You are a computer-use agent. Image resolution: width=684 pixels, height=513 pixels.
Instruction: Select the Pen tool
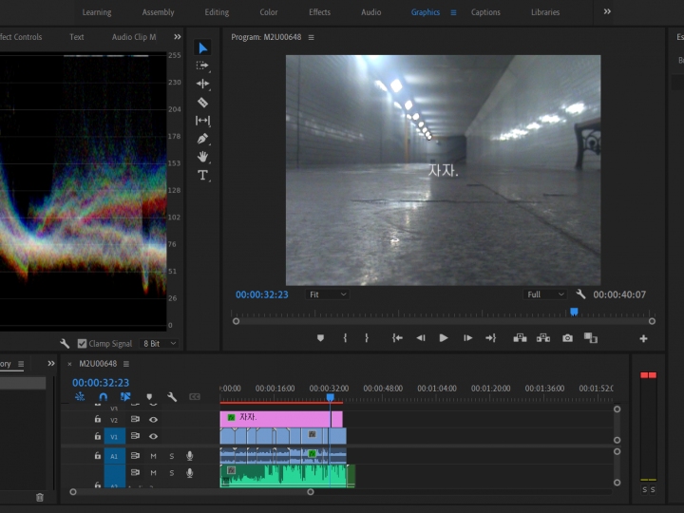coord(202,139)
